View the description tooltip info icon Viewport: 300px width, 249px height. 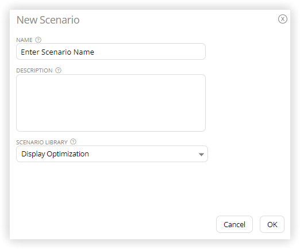58,70
